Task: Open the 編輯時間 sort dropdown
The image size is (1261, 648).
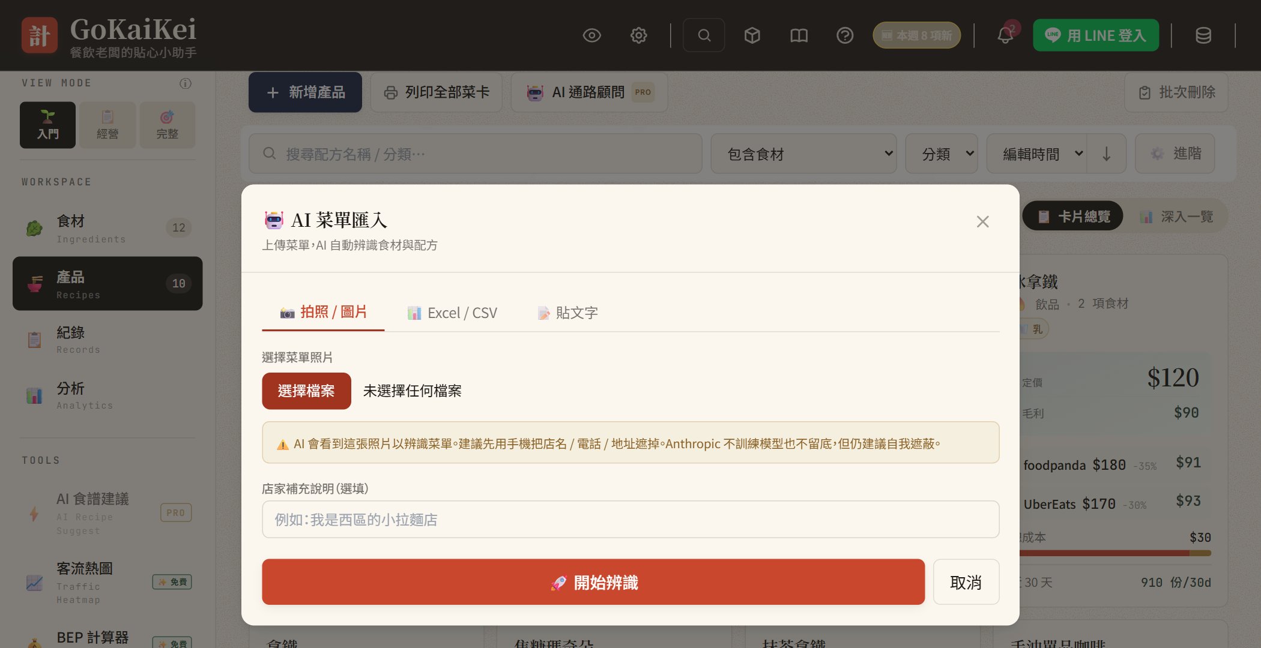Action: tap(1036, 154)
